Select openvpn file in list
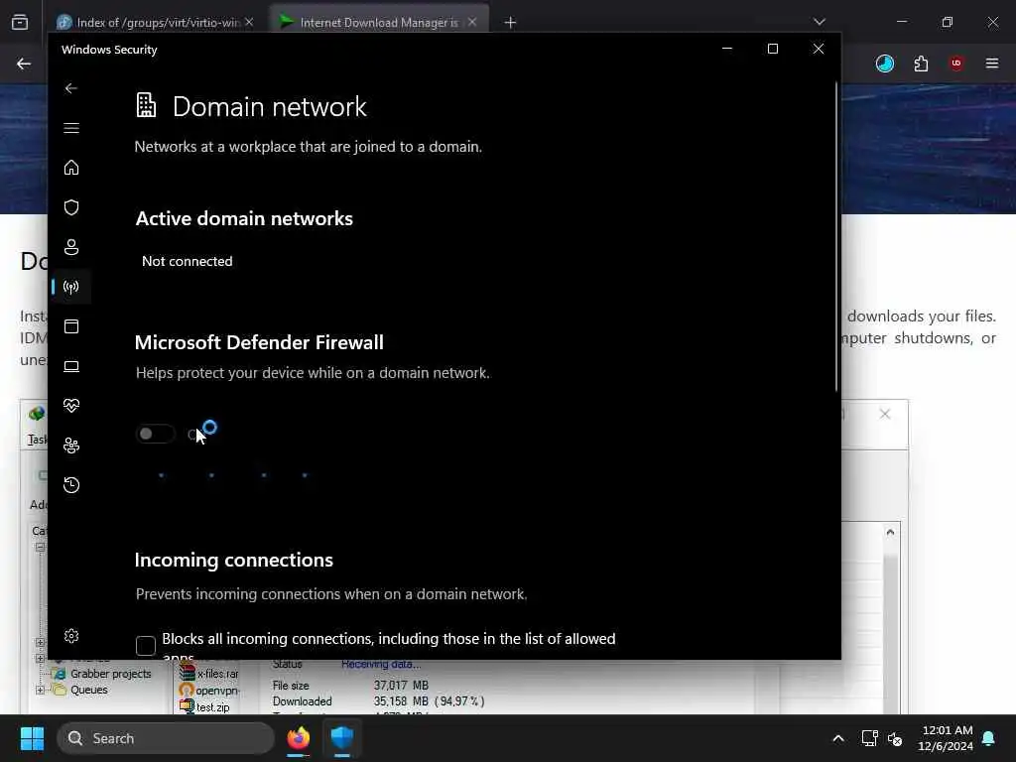This screenshot has height=762, width=1016. [x=217, y=691]
